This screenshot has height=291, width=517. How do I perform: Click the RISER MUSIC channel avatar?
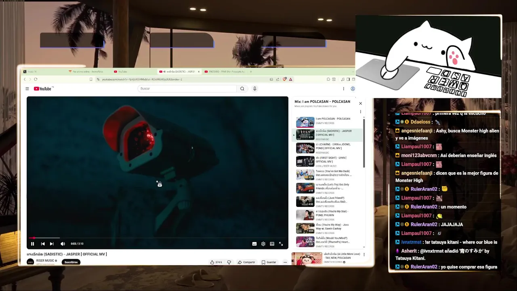pyautogui.click(x=30, y=262)
